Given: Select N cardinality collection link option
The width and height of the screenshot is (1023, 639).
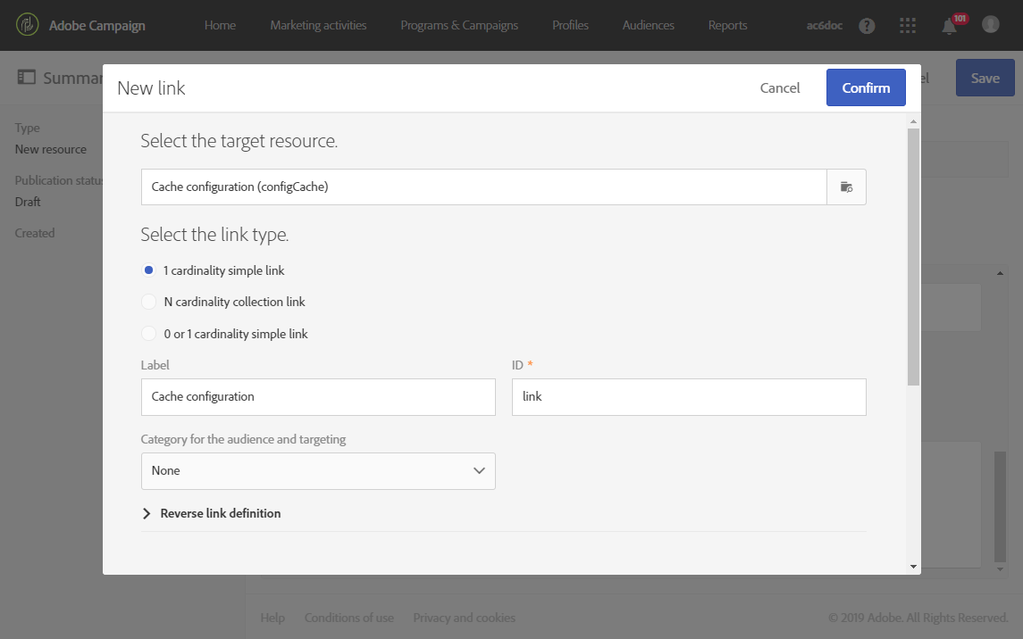Looking at the screenshot, I should (x=149, y=303).
